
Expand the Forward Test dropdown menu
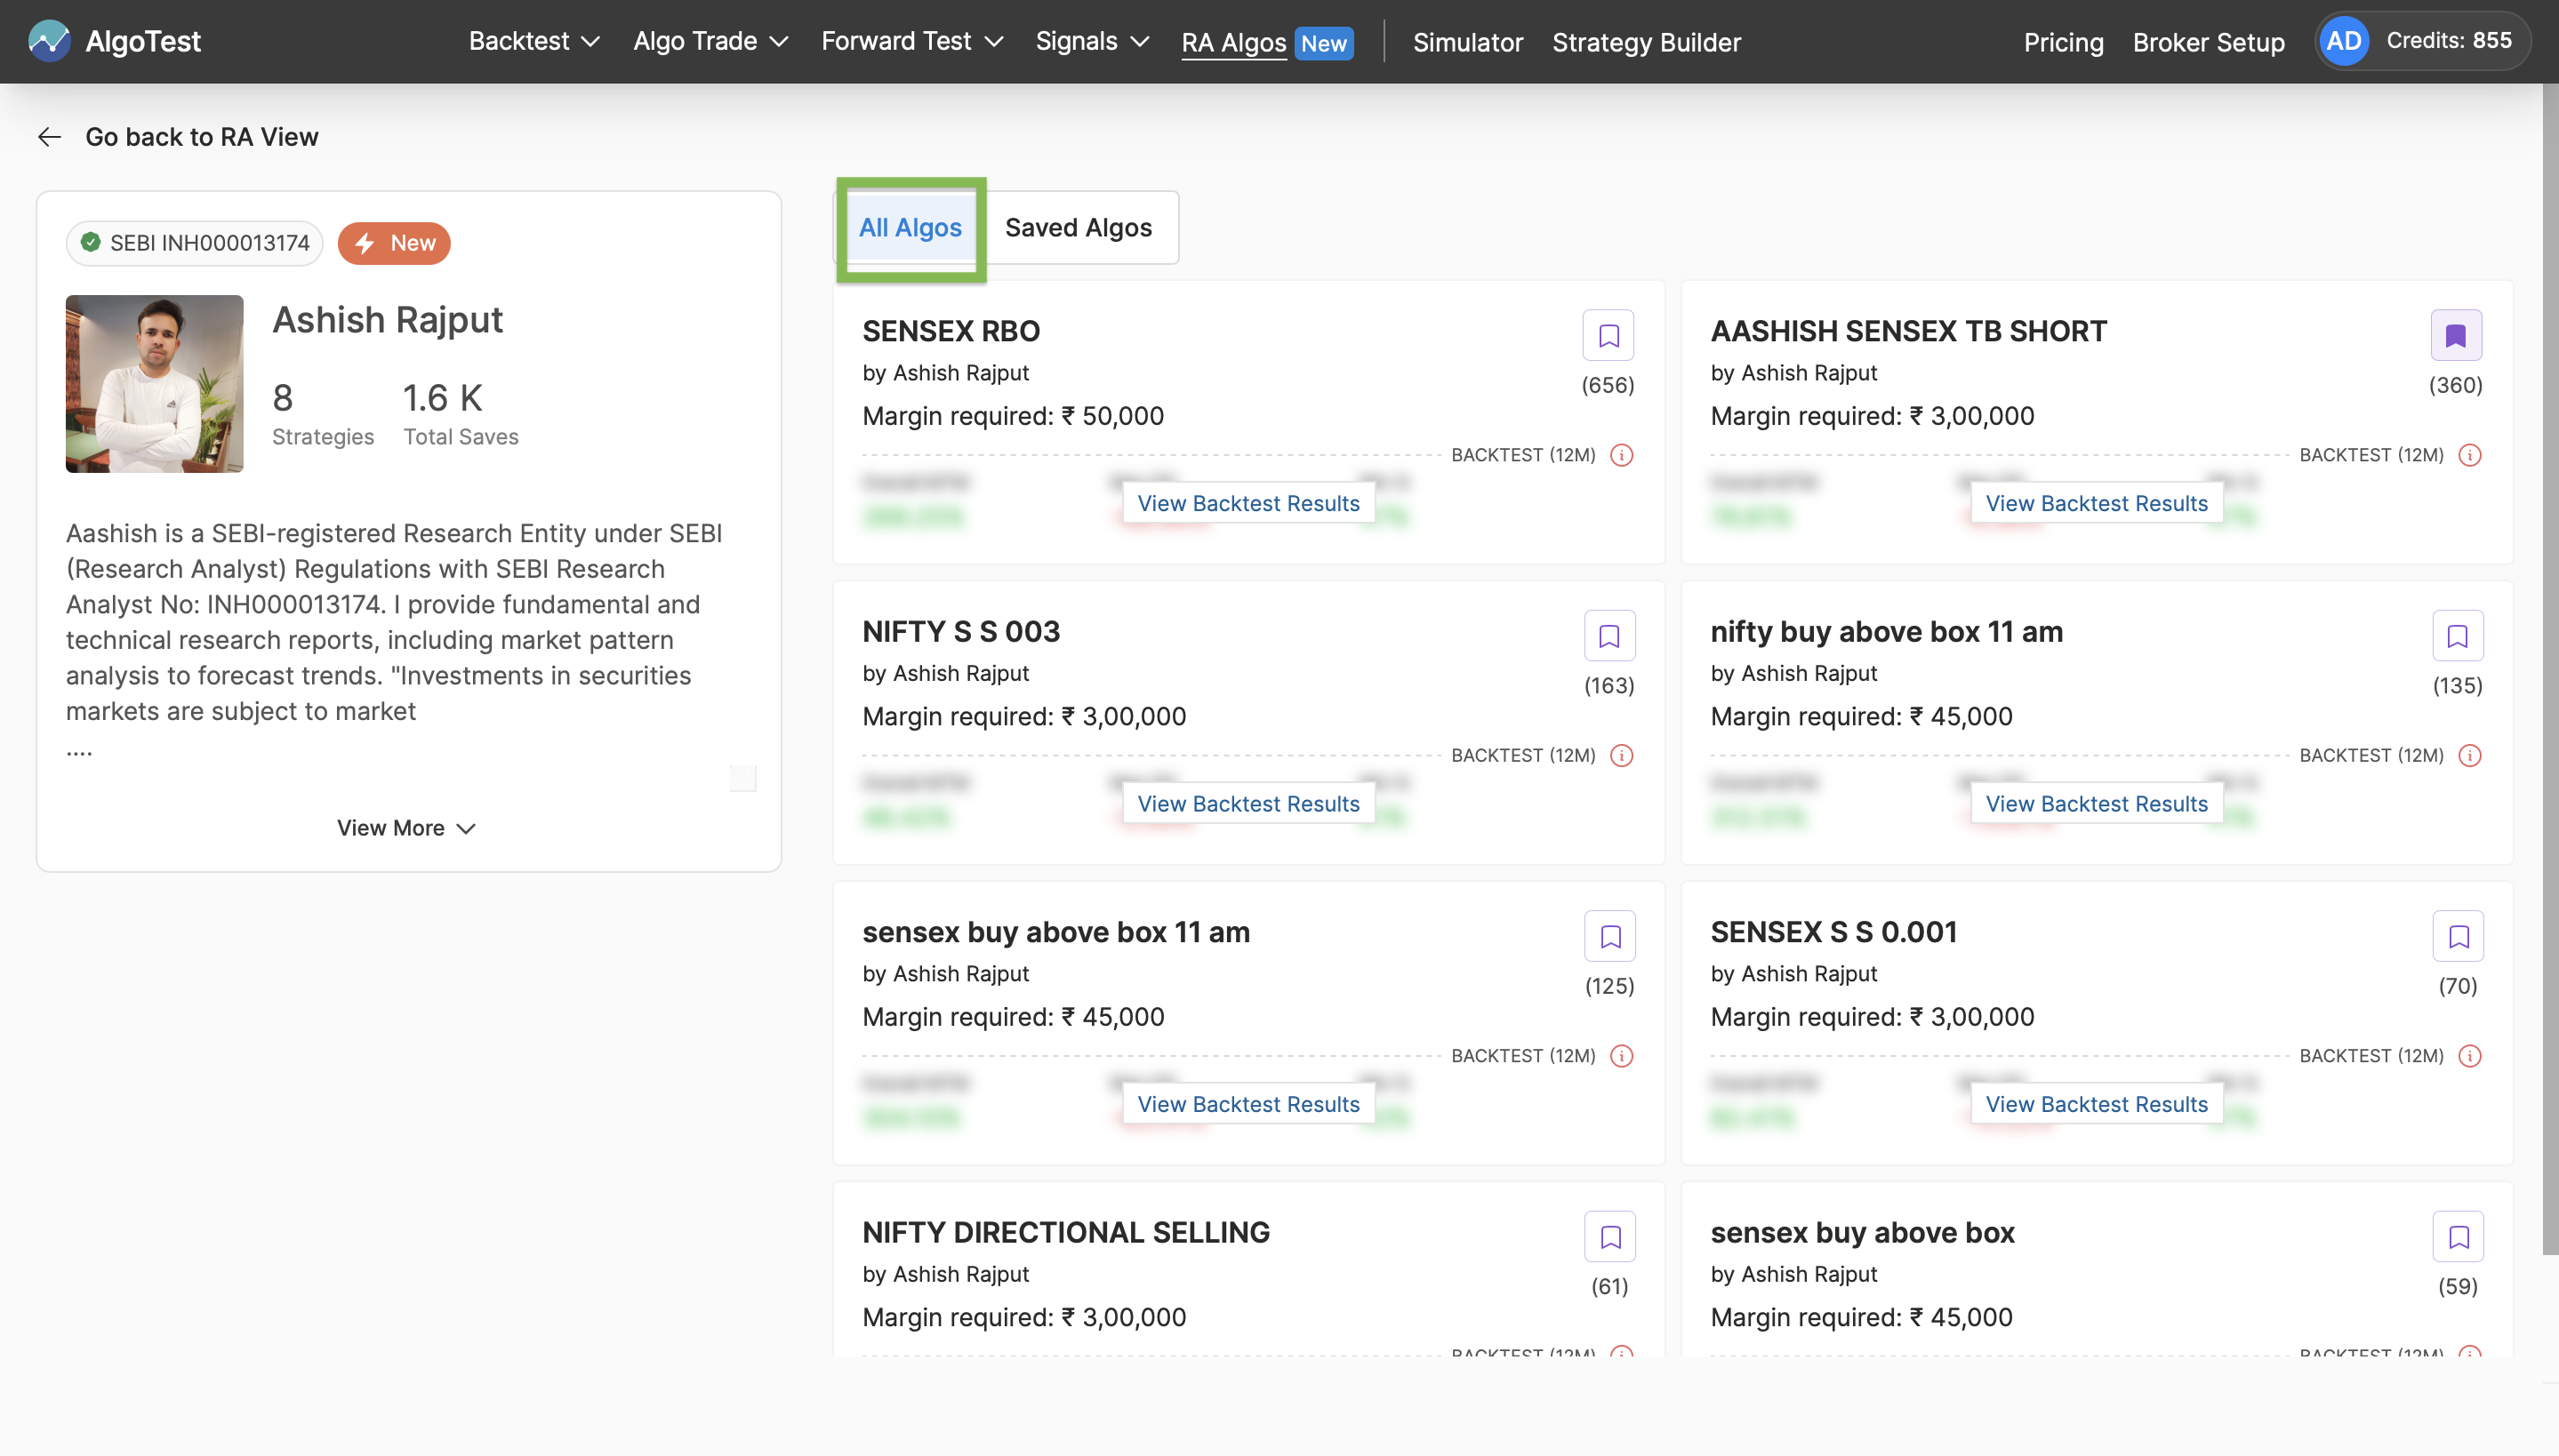click(x=912, y=41)
